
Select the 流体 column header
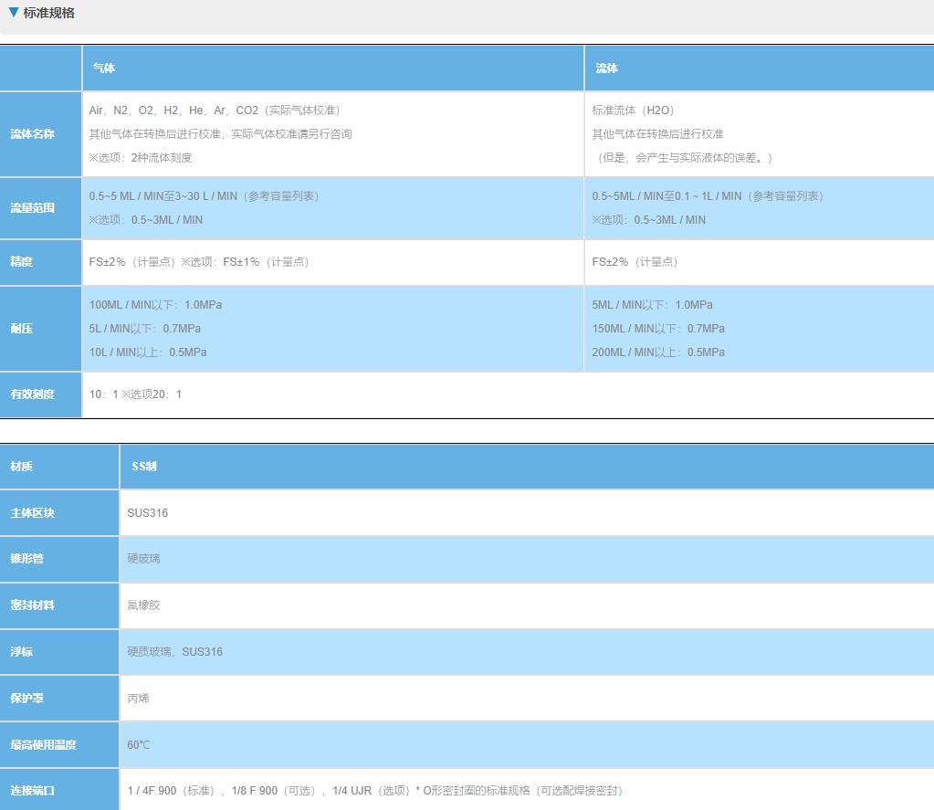(x=606, y=68)
